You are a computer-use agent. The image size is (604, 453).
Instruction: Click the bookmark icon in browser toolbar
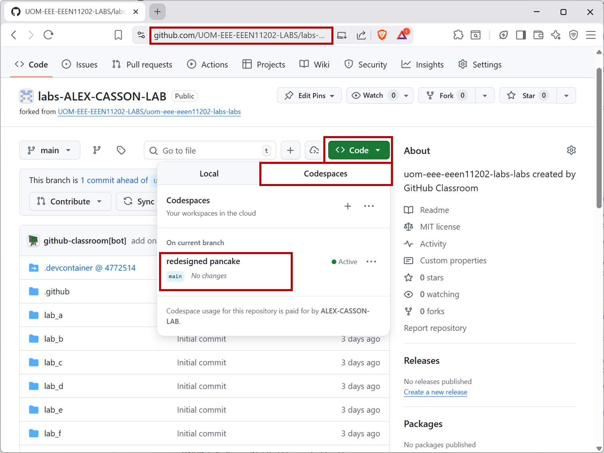pos(118,35)
